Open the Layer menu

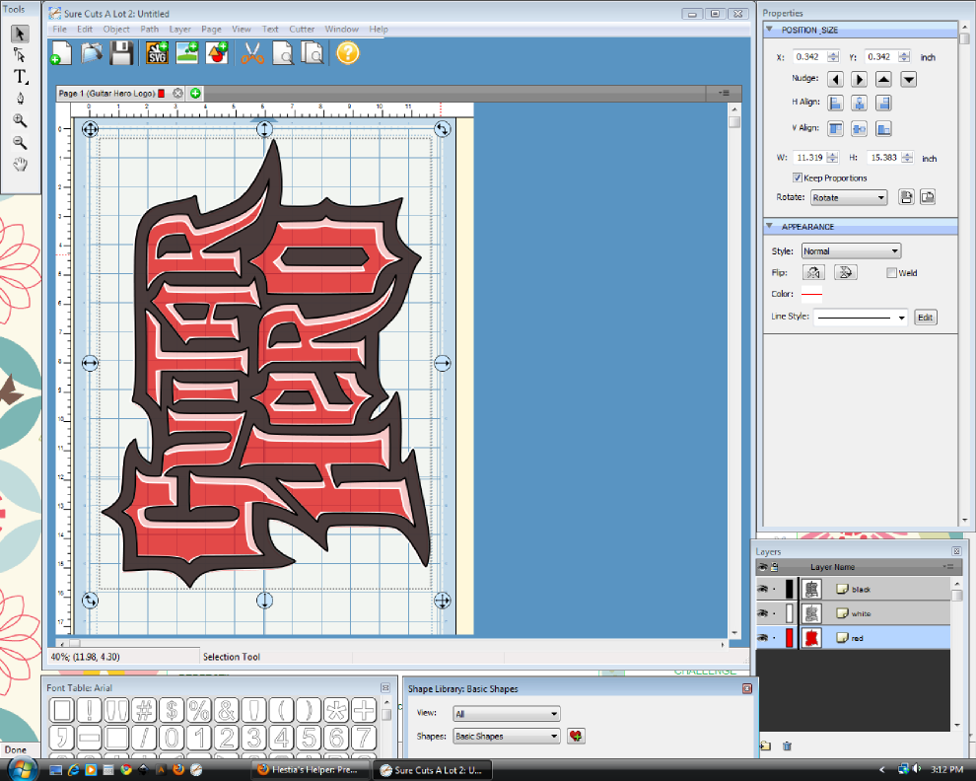[179, 30]
